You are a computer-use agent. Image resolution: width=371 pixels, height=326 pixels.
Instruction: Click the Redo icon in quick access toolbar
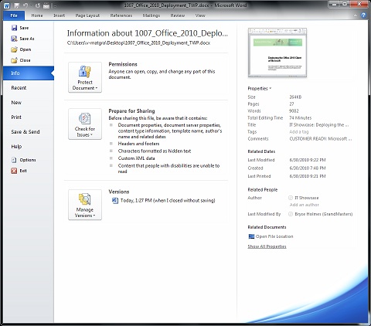pyautogui.click(x=38, y=5)
